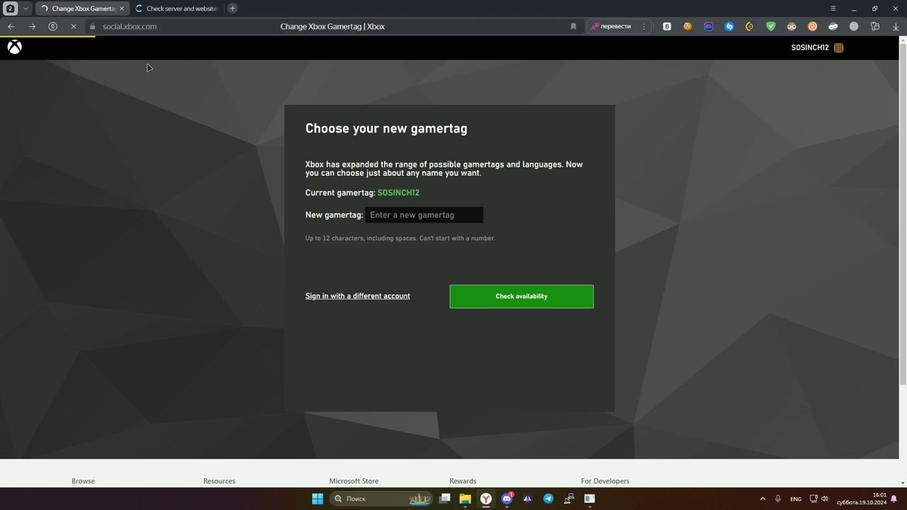Screen dimensions: 907x510
Task: Open Task View from the taskbar
Action: pyautogui.click(x=445, y=499)
